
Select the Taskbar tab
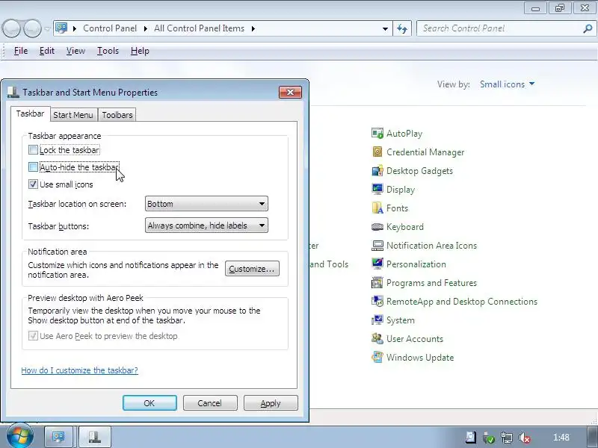tap(30, 113)
